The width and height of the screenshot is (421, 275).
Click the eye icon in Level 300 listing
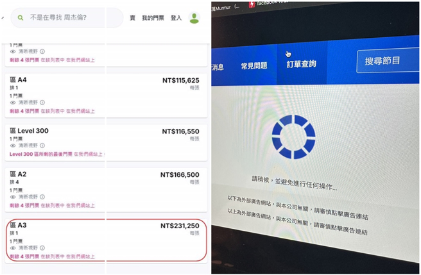point(13,146)
